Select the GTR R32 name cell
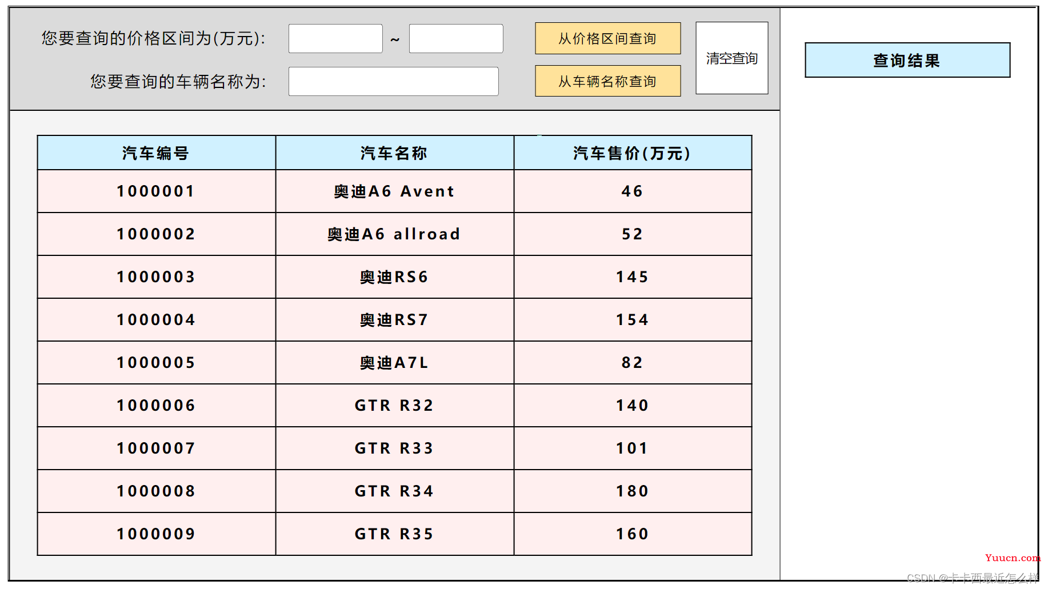This screenshot has width=1048, height=589. point(395,406)
